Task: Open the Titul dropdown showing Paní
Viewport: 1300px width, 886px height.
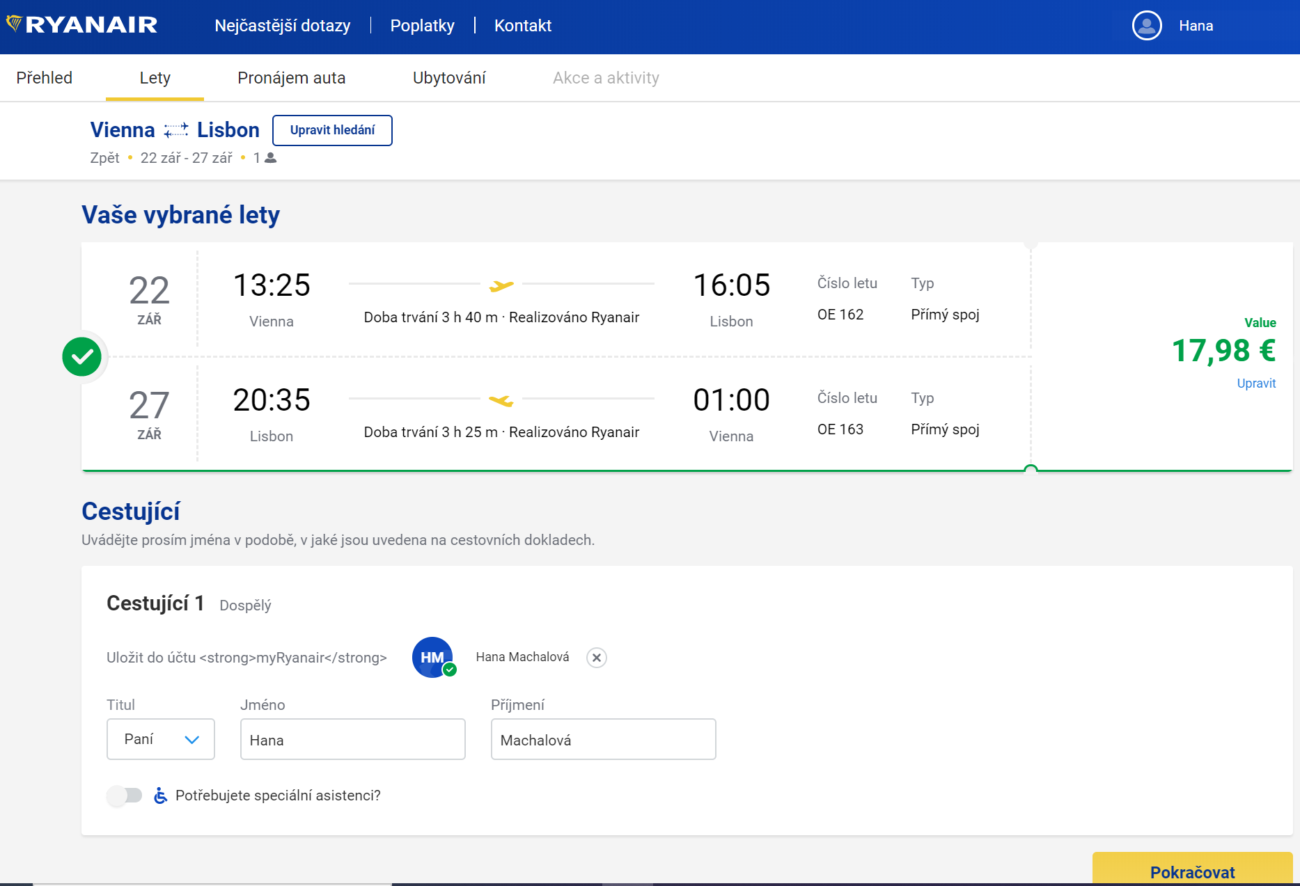Action: [x=161, y=739]
